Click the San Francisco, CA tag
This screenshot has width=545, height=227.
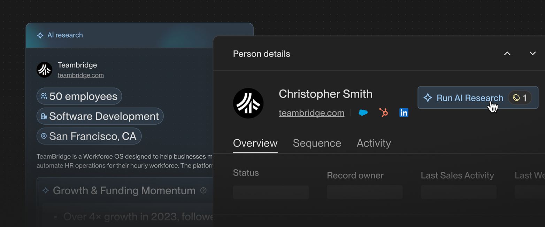pos(89,136)
